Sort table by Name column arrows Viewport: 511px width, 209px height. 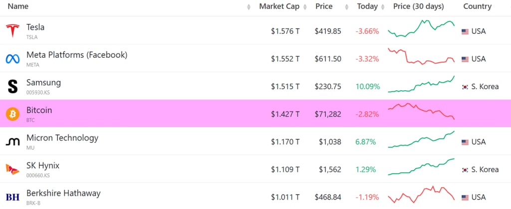tap(249, 7)
